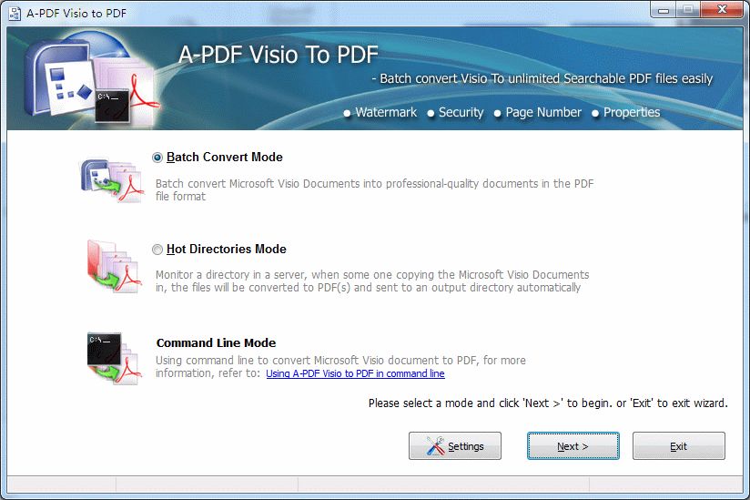Viewport: 750px width, 500px height.
Task: Click the Command Line Mode console icon
Action: tap(115, 358)
